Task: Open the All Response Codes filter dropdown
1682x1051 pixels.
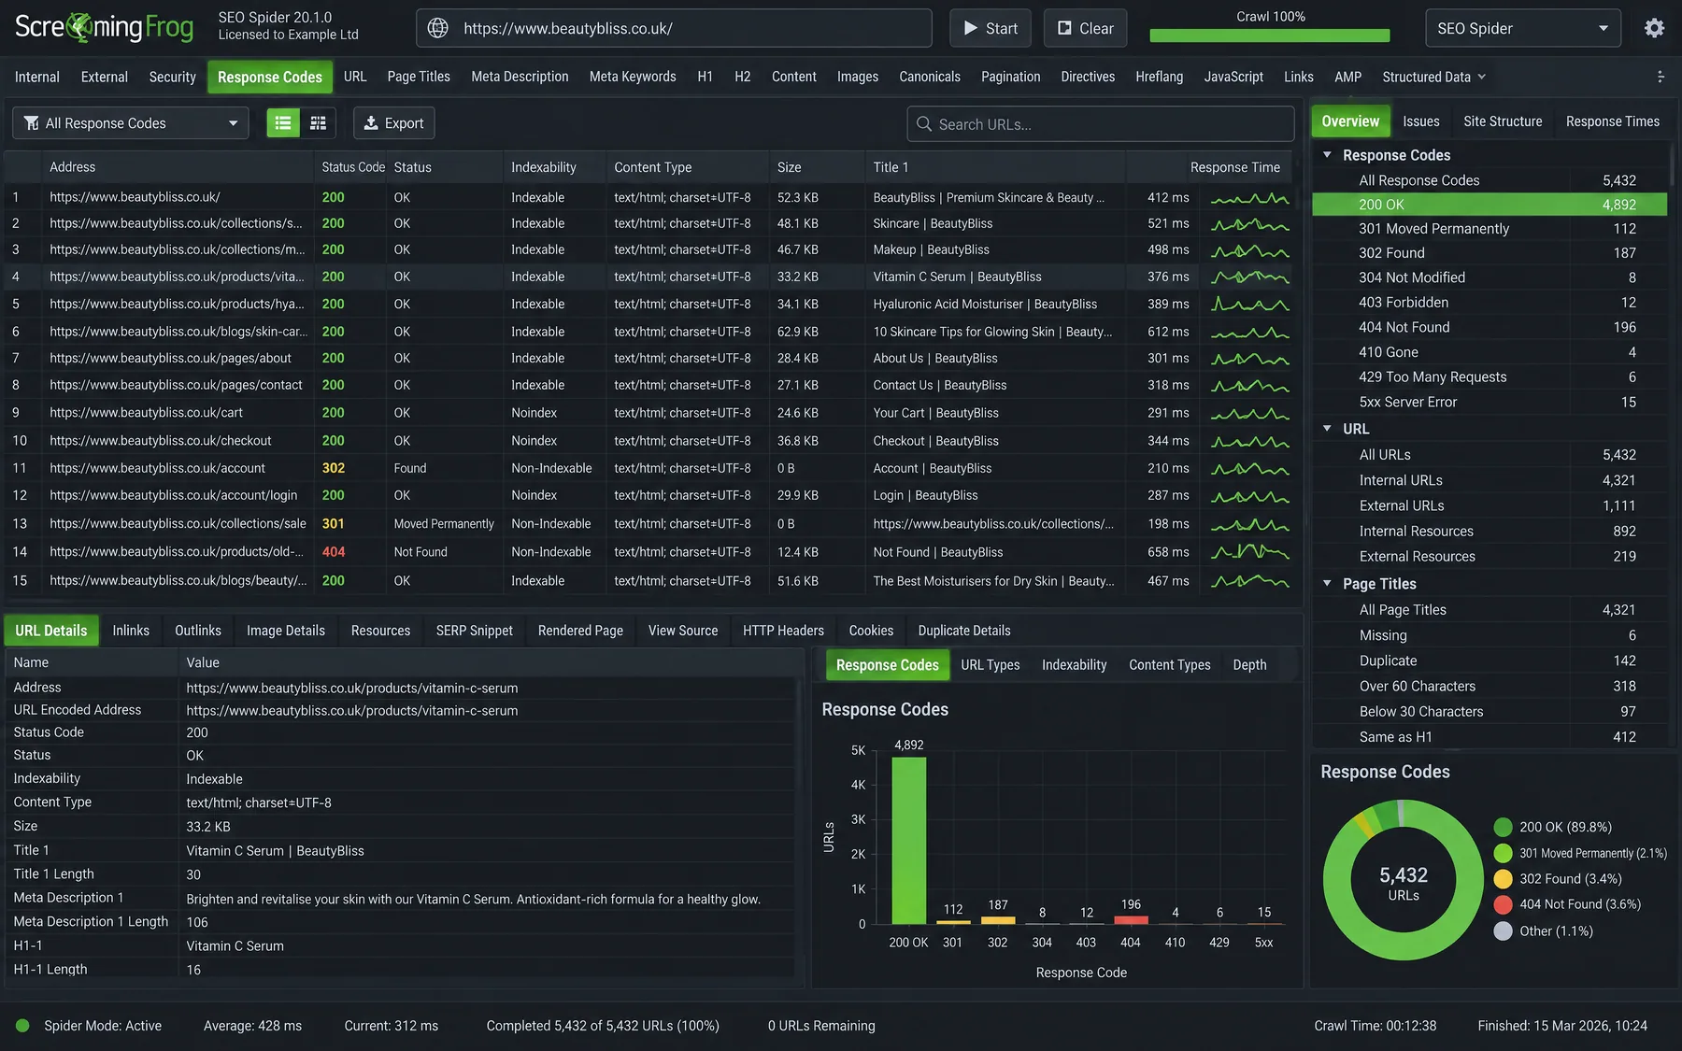Action: pos(131,123)
